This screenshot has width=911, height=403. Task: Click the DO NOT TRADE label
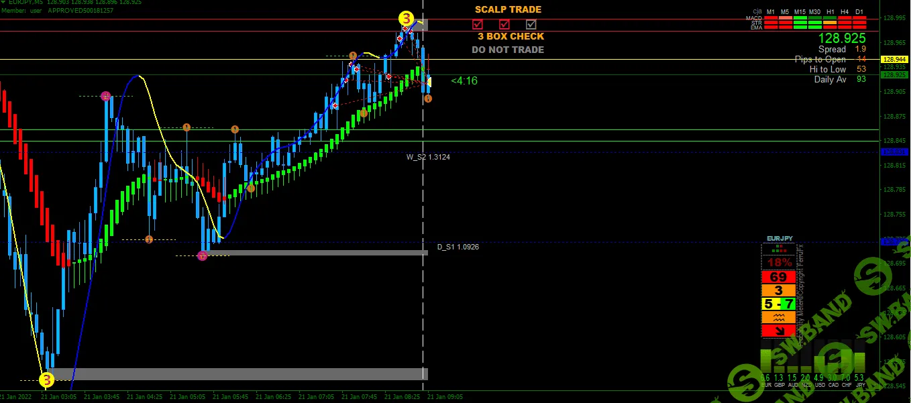click(508, 50)
